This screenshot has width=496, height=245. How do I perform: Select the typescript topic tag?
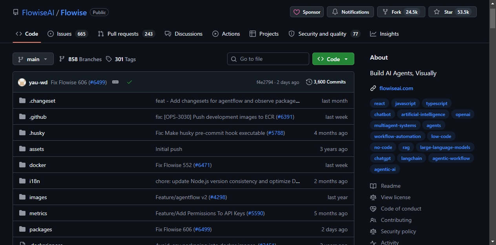tap(437, 103)
